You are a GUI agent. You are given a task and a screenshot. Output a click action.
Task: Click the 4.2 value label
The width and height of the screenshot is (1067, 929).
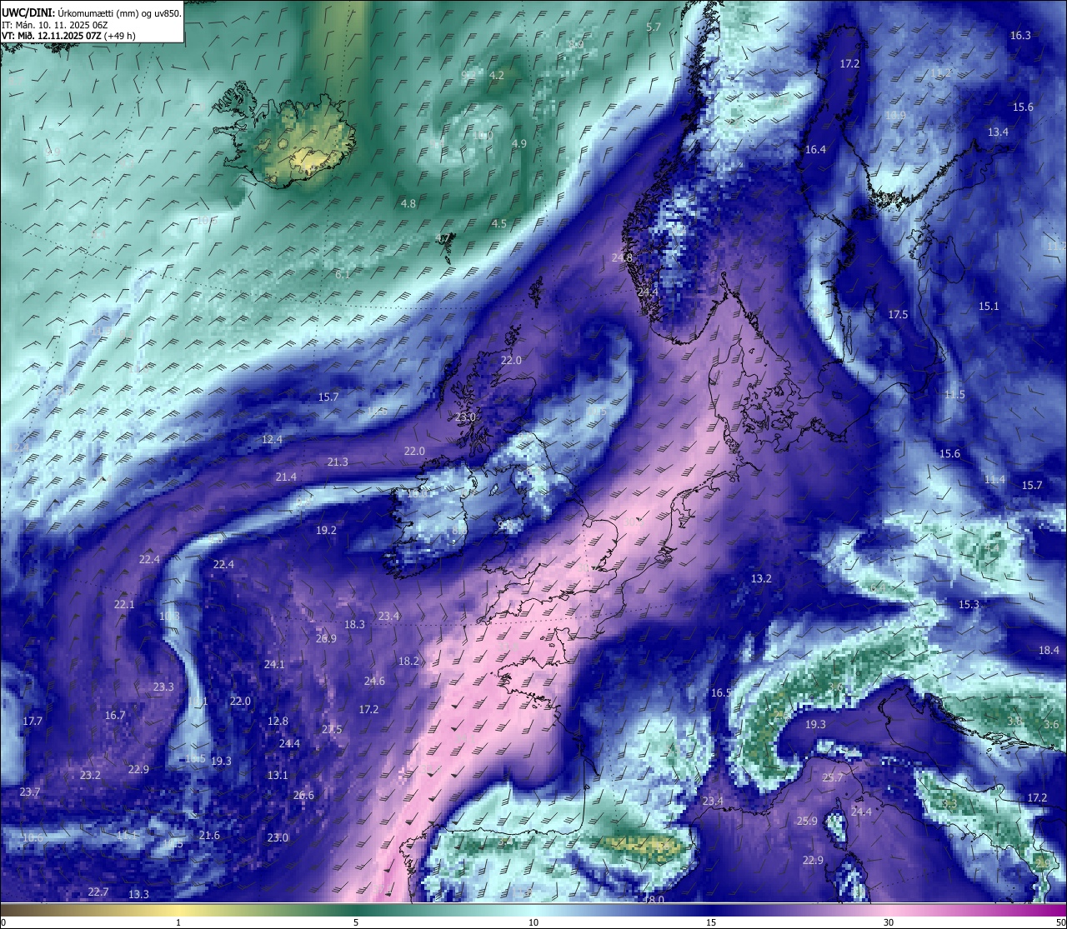(497, 75)
